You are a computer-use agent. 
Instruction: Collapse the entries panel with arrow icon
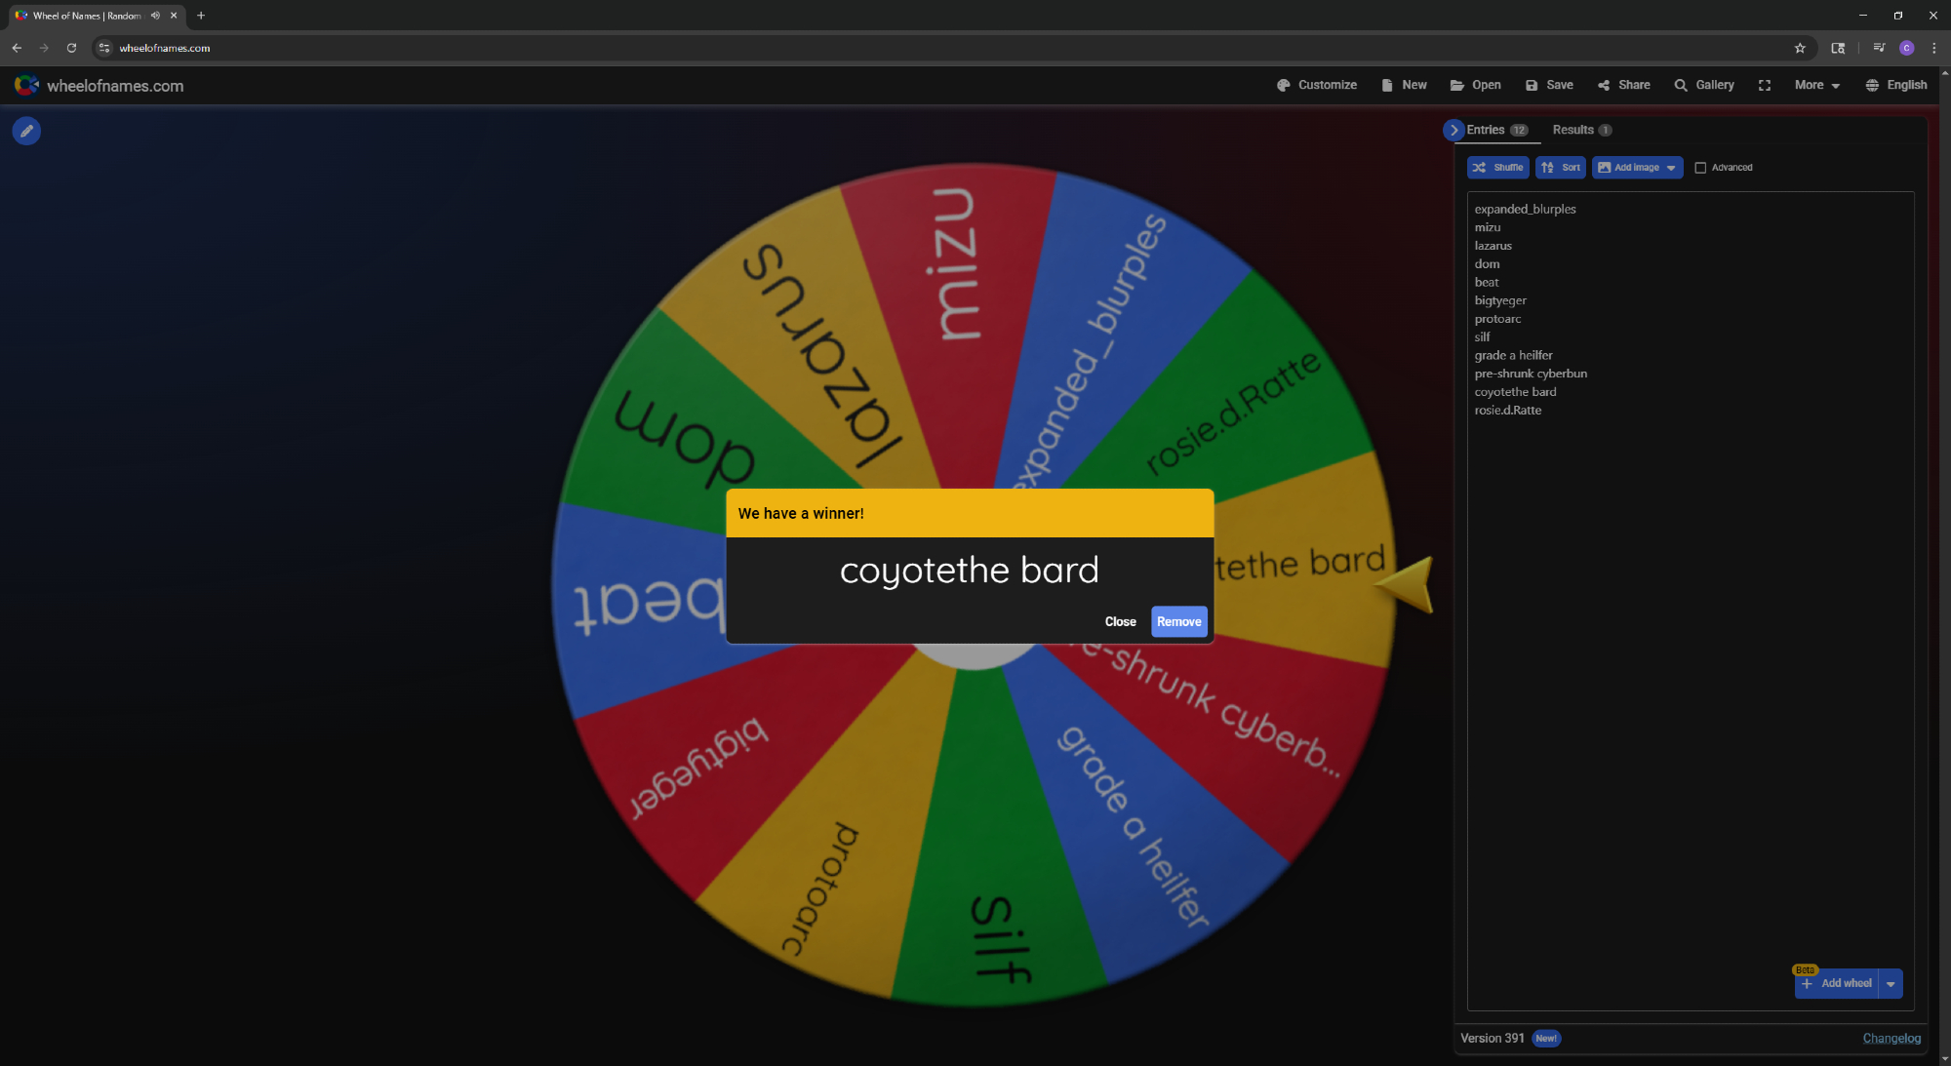point(1453,130)
